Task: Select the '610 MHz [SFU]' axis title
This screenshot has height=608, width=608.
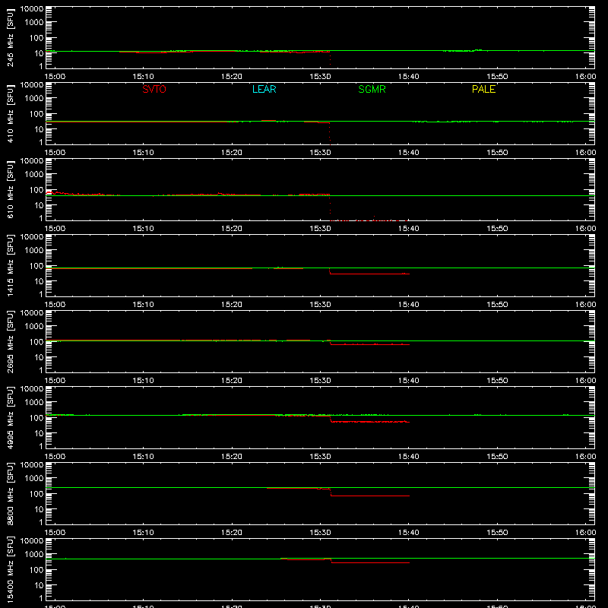Action: (10, 189)
